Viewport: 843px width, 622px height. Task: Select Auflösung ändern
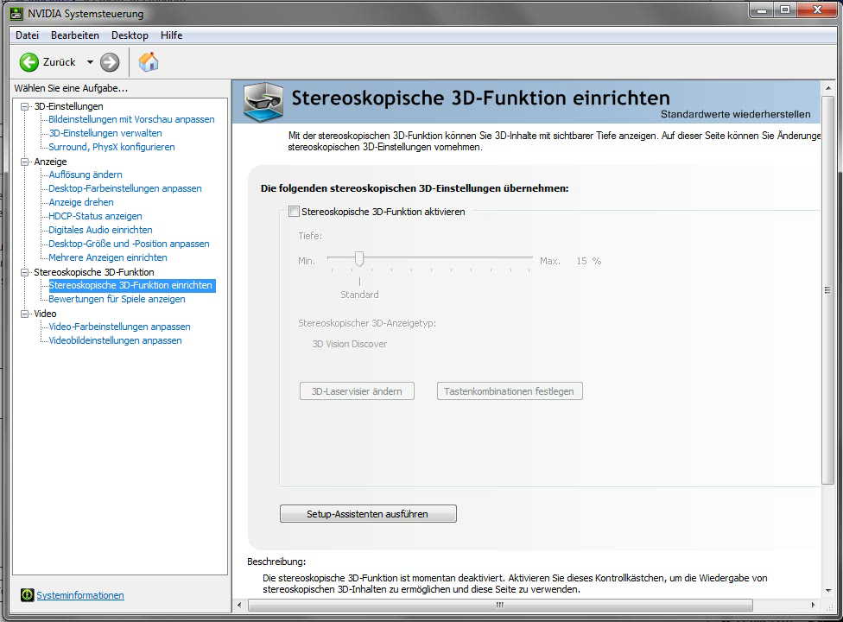[86, 175]
